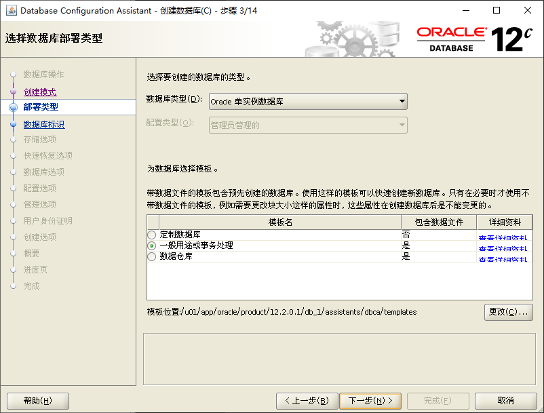Click 模板名 column header
This screenshot has width=544, height=413.
coord(280,222)
